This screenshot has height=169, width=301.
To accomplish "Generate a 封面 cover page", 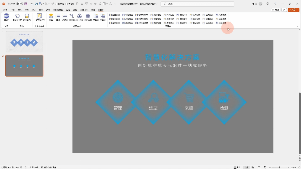I will tap(51, 17).
